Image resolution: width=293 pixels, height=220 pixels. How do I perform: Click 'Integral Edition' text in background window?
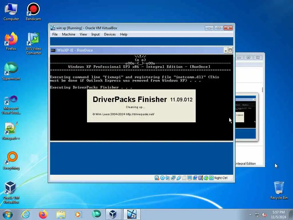pos(245,164)
